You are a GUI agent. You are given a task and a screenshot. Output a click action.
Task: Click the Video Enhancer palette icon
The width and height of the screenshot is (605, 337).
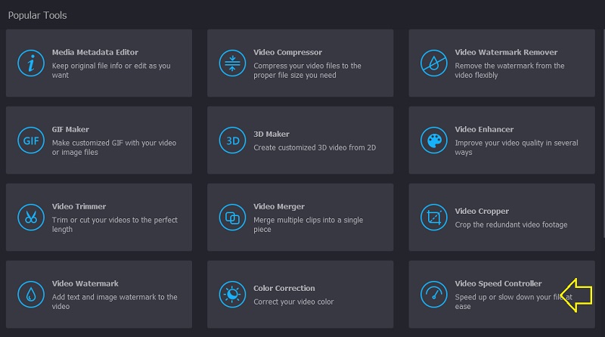click(433, 140)
